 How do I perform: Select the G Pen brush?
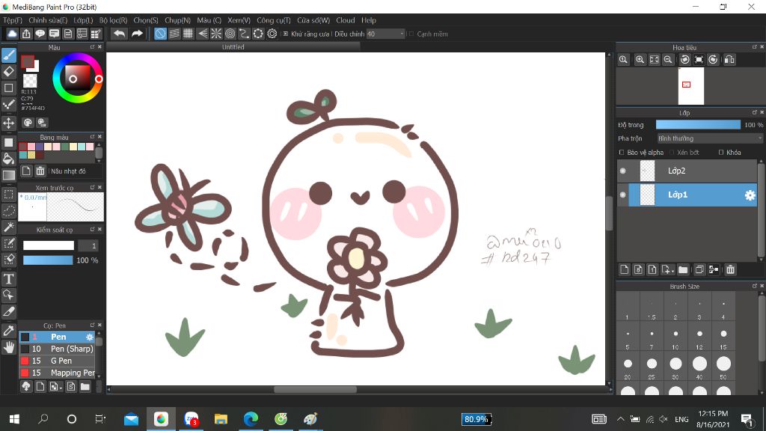pyautogui.click(x=57, y=361)
